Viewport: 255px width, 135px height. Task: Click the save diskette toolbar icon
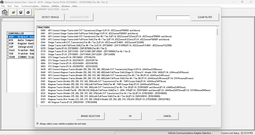21,12
